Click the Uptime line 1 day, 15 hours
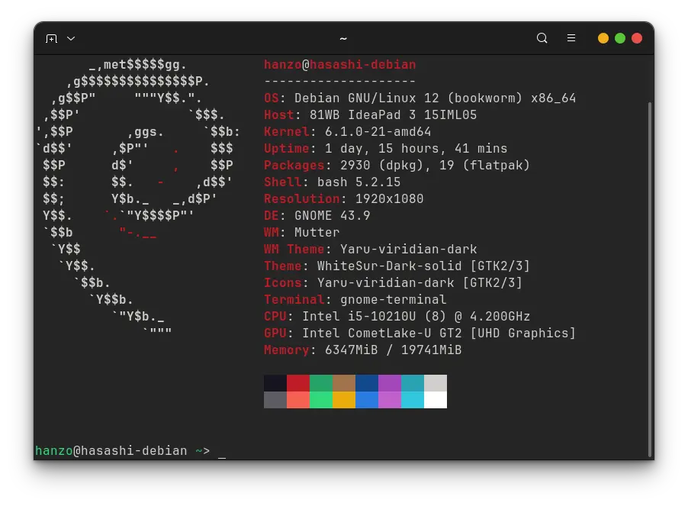The width and height of the screenshot is (688, 506). [x=386, y=148]
